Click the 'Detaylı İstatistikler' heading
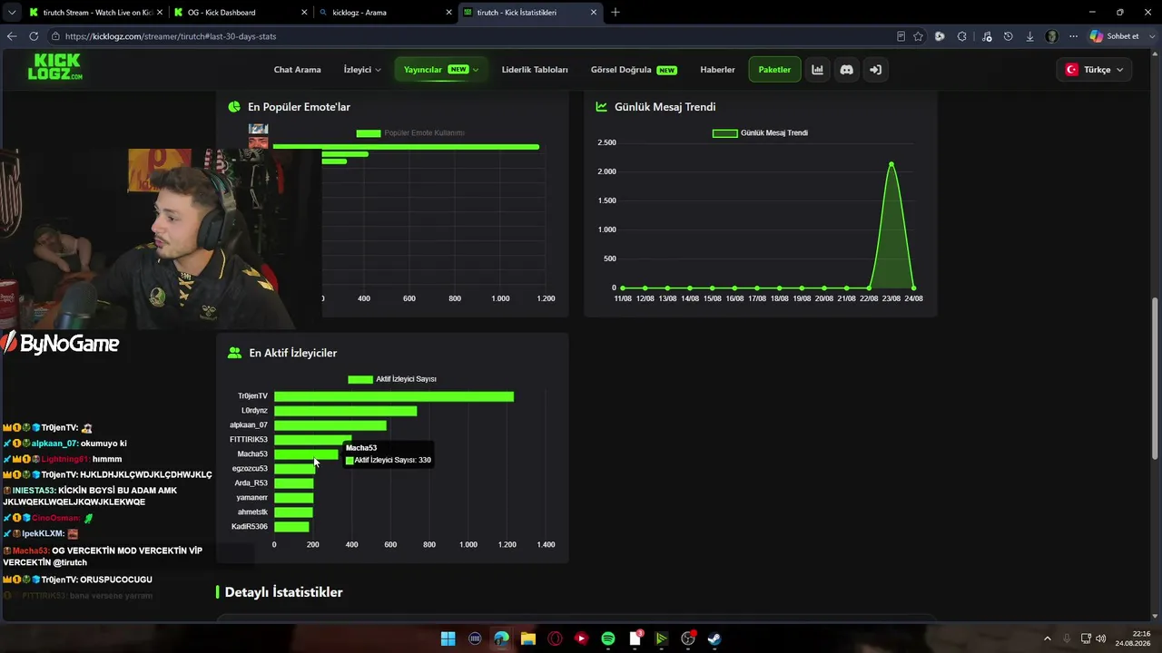The image size is (1162, 653). tap(283, 592)
